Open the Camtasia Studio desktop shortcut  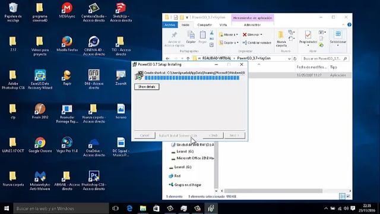point(94,12)
